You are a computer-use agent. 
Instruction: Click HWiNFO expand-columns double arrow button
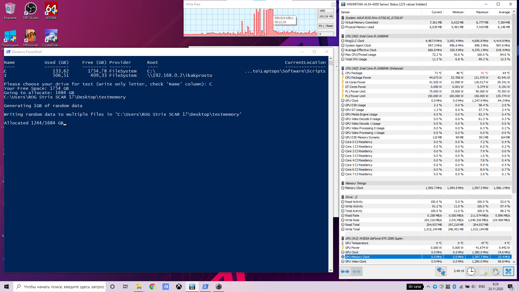click(x=345, y=271)
